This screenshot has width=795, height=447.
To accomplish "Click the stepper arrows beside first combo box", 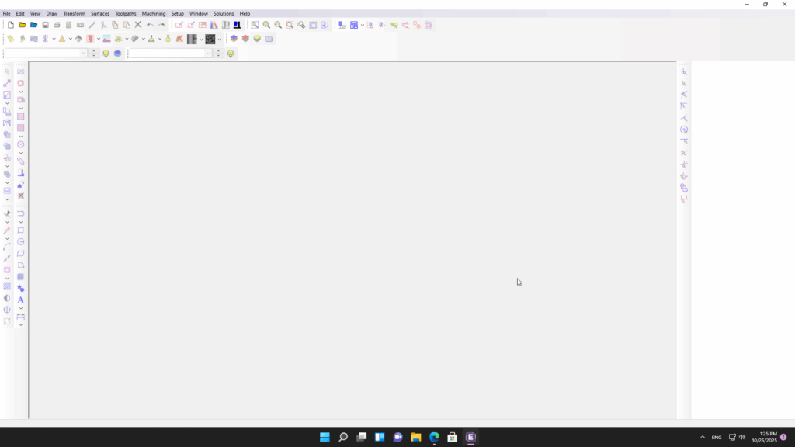I will tap(94, 54).
